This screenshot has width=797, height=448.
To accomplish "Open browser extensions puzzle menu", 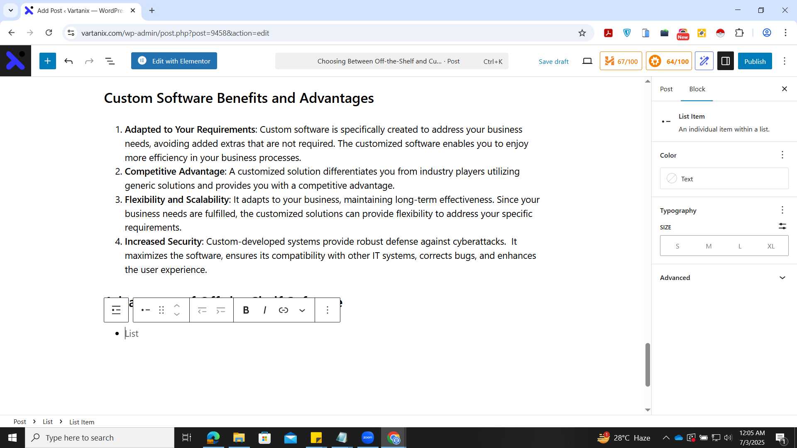I will (x=739, y=33).
